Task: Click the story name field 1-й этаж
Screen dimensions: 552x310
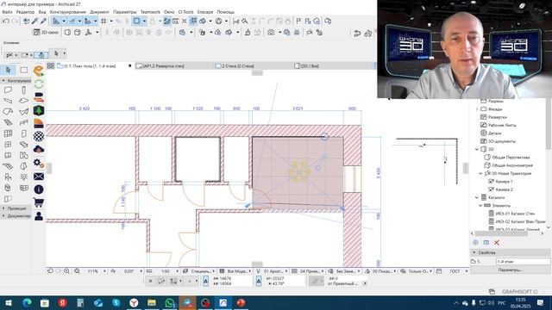Action: coord(524,262)
